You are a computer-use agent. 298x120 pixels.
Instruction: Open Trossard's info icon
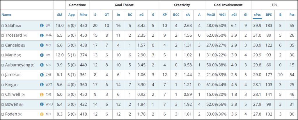click(42, 35)
